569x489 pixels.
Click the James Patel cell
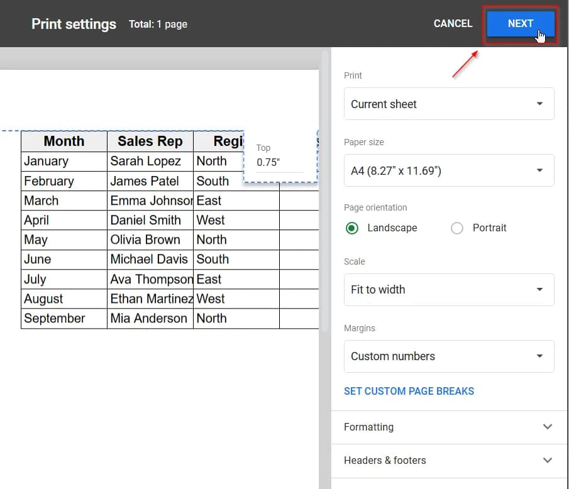[150, 181]
